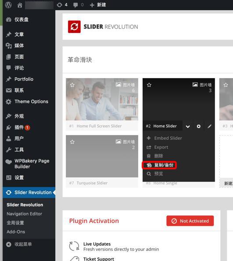Open the updates icon showing 4
Viewport: 233px width, 261px height.
point(62,5)
